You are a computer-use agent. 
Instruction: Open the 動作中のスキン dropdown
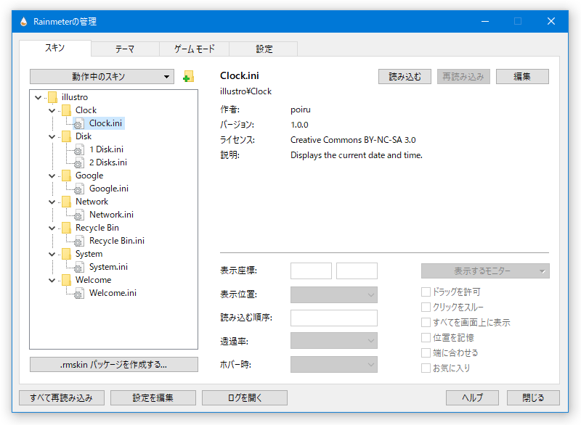point(102,77)
